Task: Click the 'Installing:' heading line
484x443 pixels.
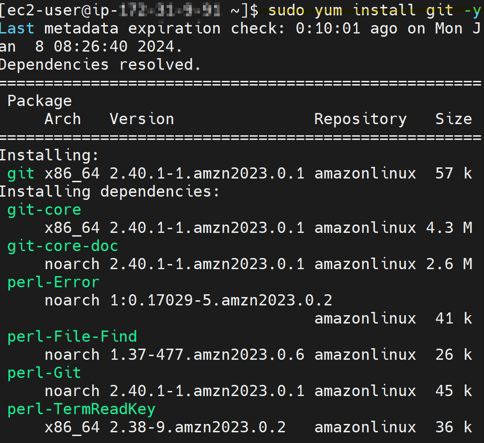Action: pyautogui.click(x=49, y=155)
